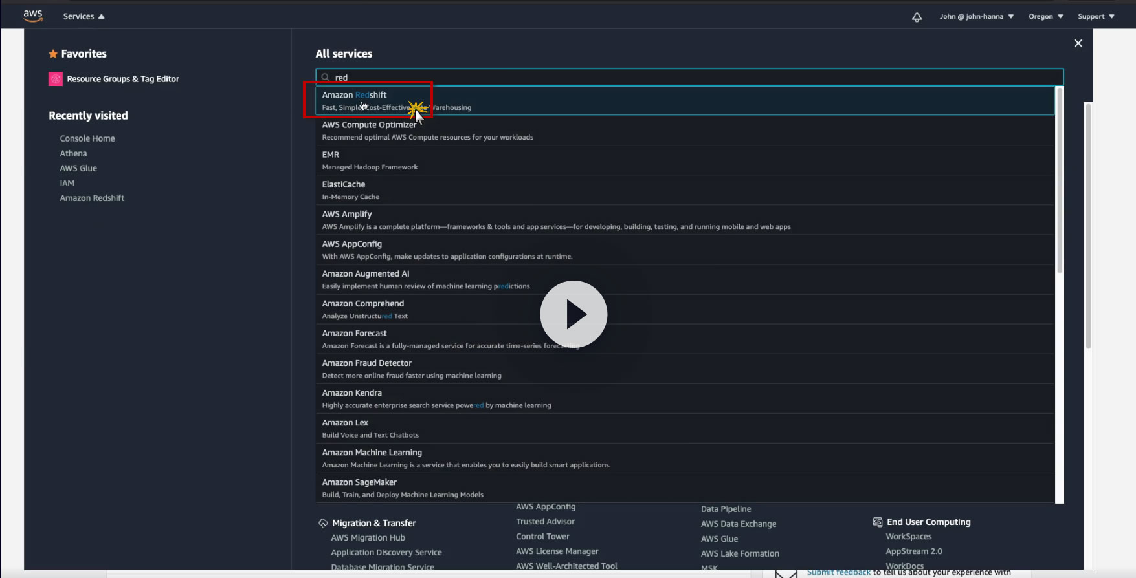1136x578 pixels.
Task: Play the video overlay button
Action: pos(574,314)
